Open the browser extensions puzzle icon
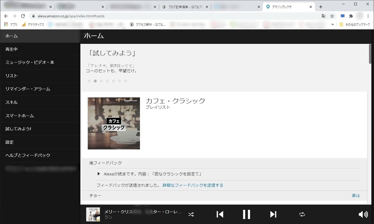Viewport: 374px width, 224px height. click(351, 16)
